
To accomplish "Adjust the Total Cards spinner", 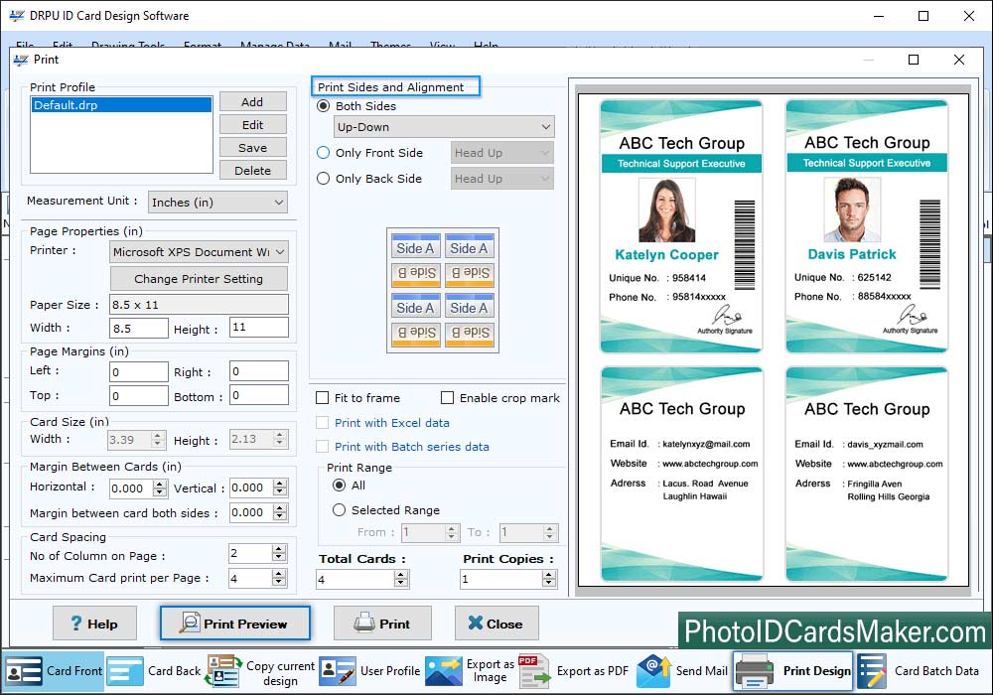I will 401,579.
